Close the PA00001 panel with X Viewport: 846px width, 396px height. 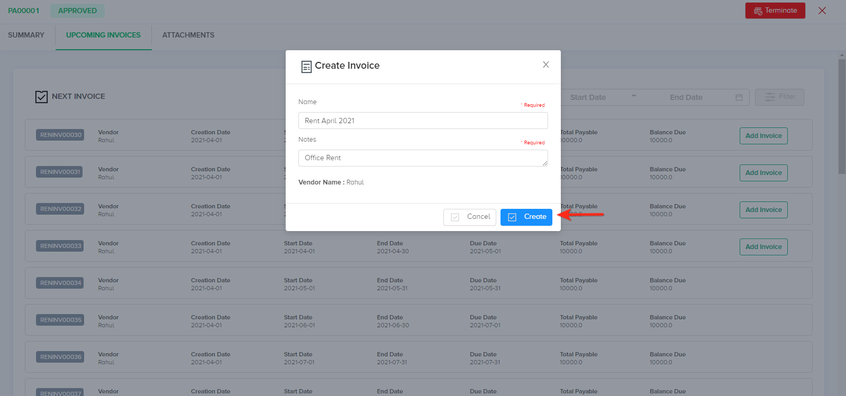(822, 11)
